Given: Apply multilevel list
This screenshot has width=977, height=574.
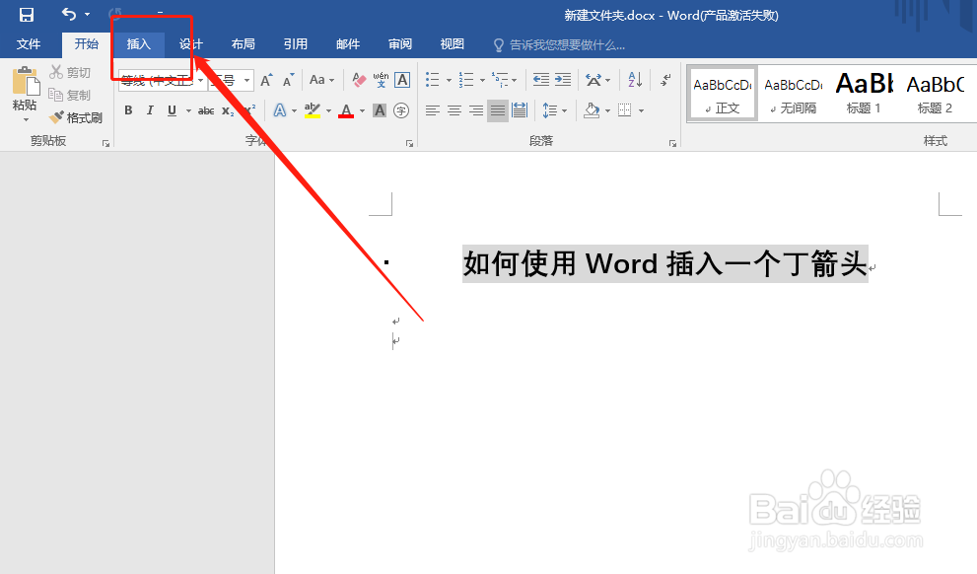Looking at the screenshot, I should pyautogui.click(x=500, y=80).
